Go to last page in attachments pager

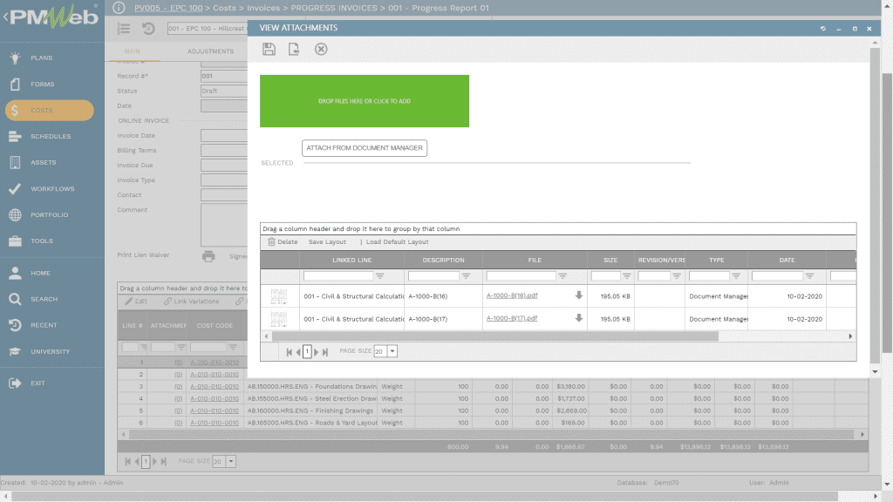click(x=325, y=352)
